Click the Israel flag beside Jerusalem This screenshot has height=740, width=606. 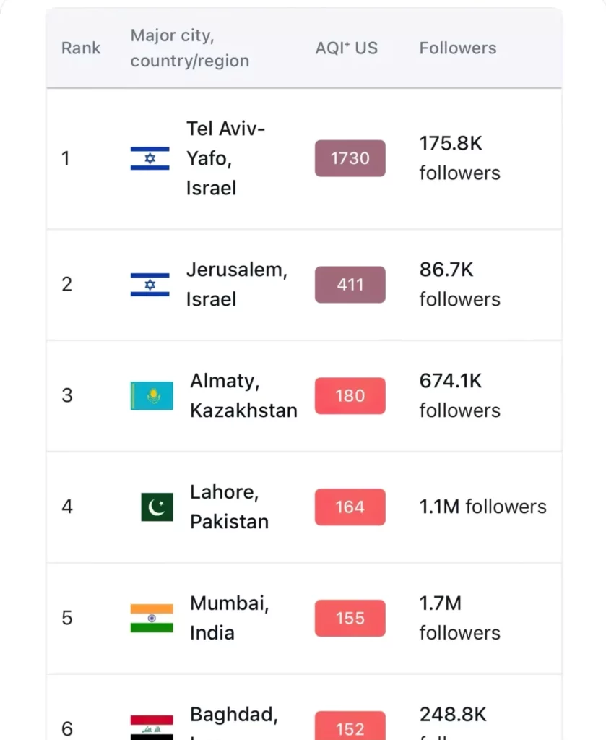click(x=150, y=285)
